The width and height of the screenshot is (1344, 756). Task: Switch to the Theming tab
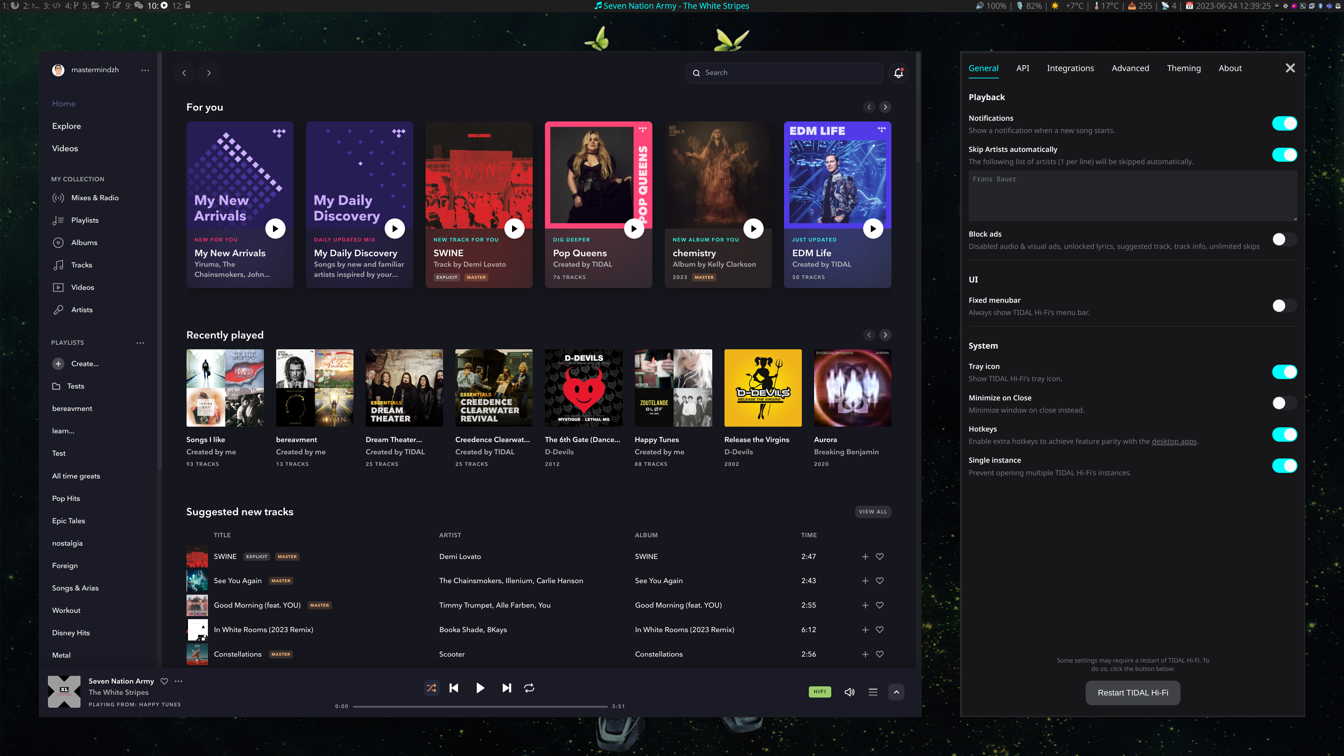pos(1184,68)
